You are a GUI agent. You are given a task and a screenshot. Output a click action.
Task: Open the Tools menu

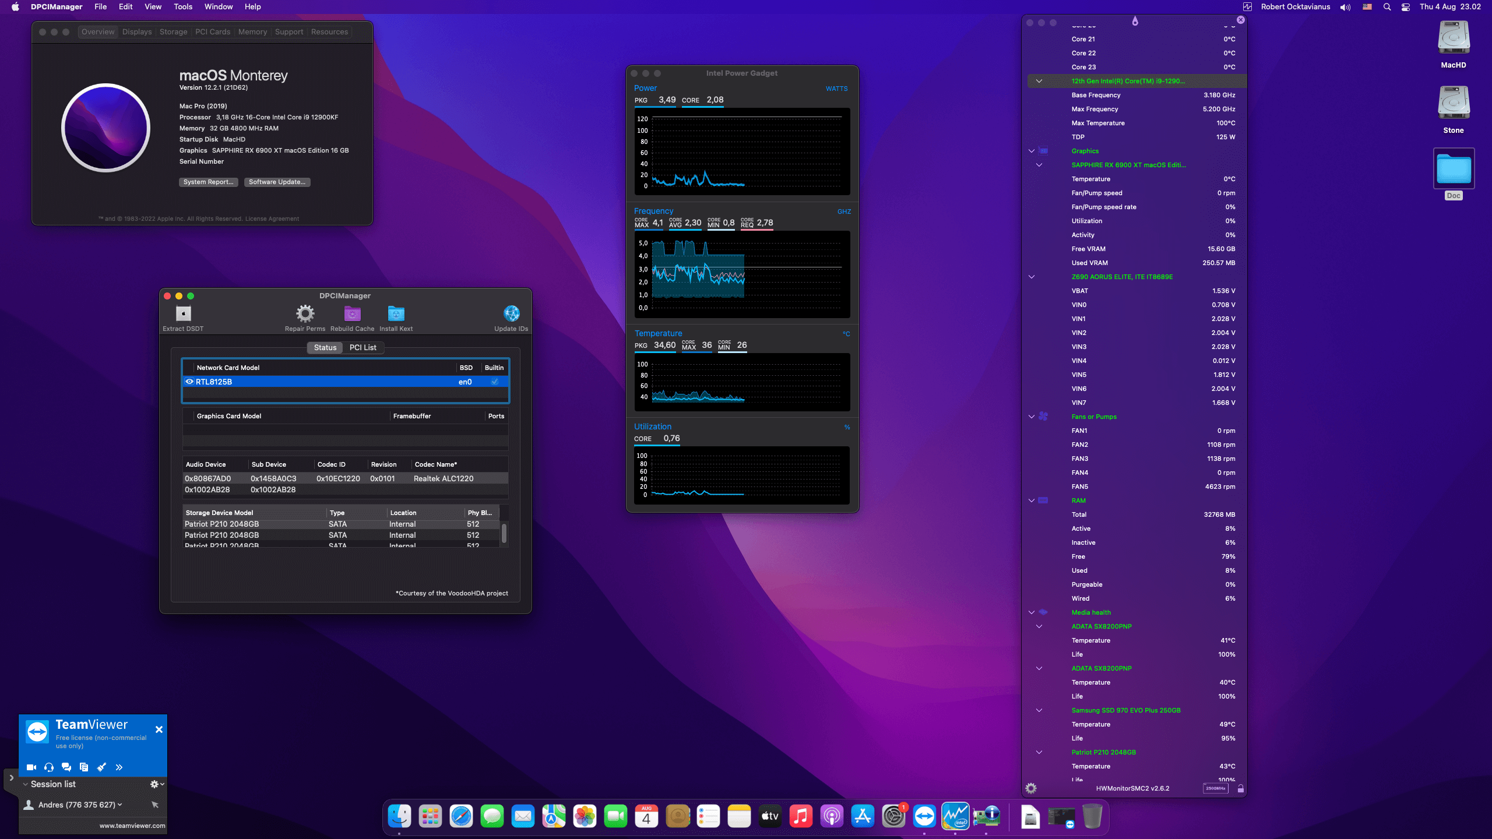[183, 7]
